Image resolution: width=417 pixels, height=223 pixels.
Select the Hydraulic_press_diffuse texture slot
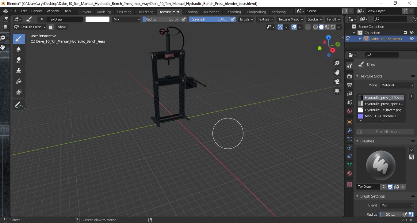tap(380, 98)
